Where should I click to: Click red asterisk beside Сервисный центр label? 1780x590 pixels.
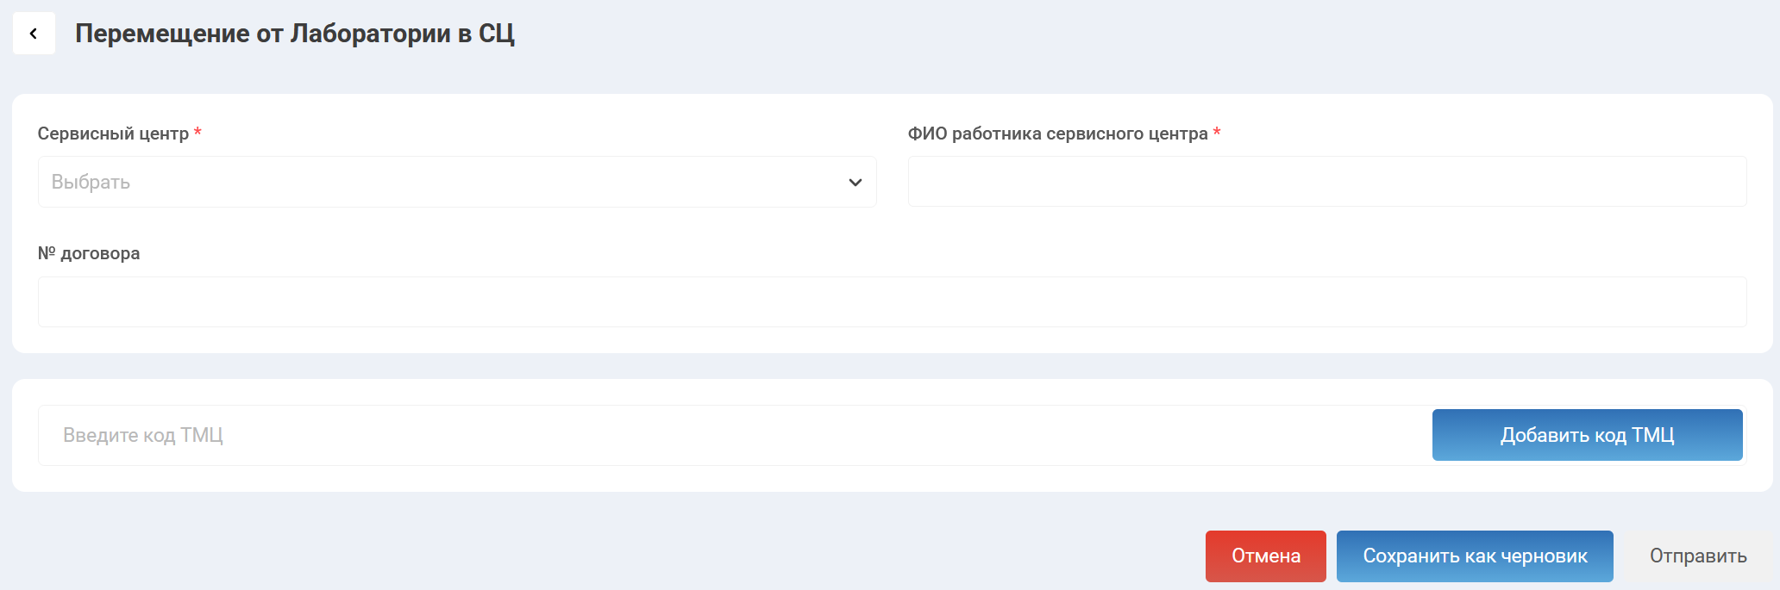pyautogui.click(x=197, y=133)
